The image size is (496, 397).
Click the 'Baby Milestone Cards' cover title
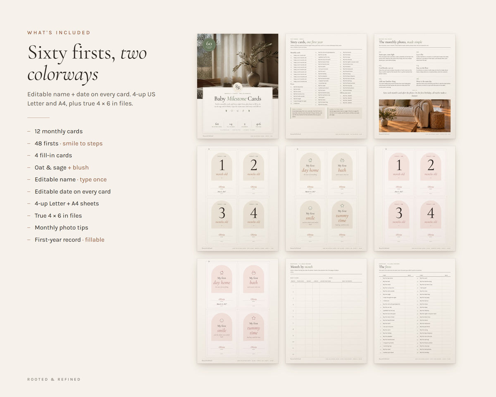coord(238,99)
